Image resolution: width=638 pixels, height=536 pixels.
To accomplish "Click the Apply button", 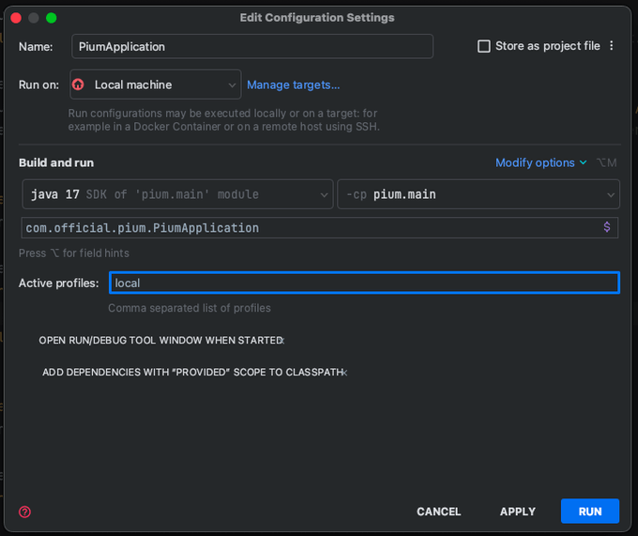I will click(x=517, y=512).
